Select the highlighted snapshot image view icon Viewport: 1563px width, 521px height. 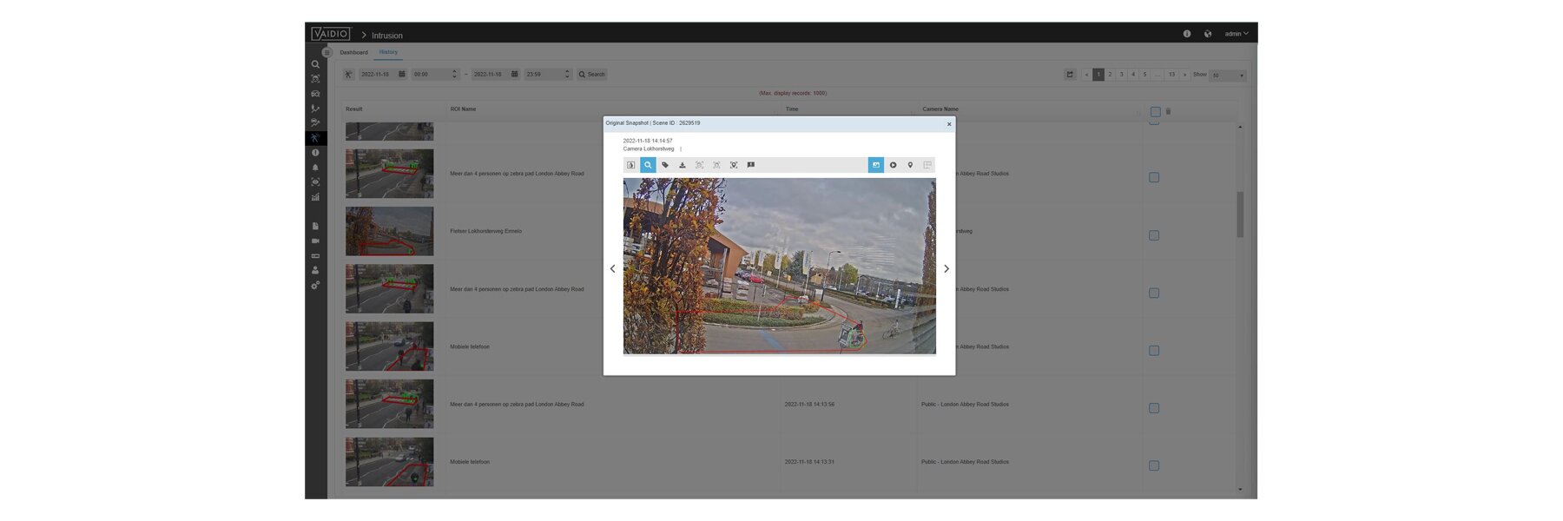pos(876,165)
